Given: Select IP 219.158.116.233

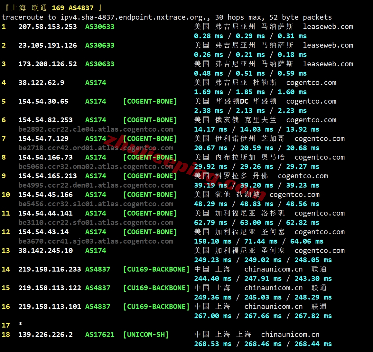Looking at the screenshot, I should [50, 269].
